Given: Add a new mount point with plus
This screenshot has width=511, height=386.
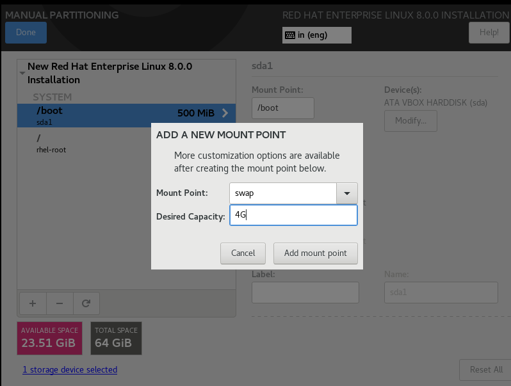Looking at the screenshot, I should (33, 303).
